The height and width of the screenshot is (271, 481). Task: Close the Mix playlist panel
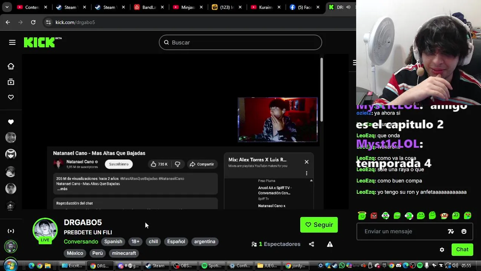pyautogui.click(x=306, y=162)
